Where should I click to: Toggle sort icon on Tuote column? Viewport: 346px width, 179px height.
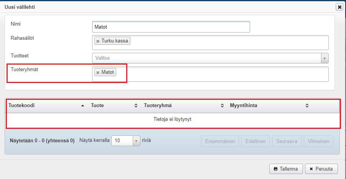[135, 106]
